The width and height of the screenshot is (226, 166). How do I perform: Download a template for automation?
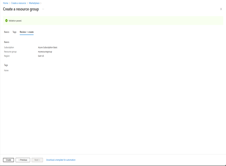[x=61, y=160]
